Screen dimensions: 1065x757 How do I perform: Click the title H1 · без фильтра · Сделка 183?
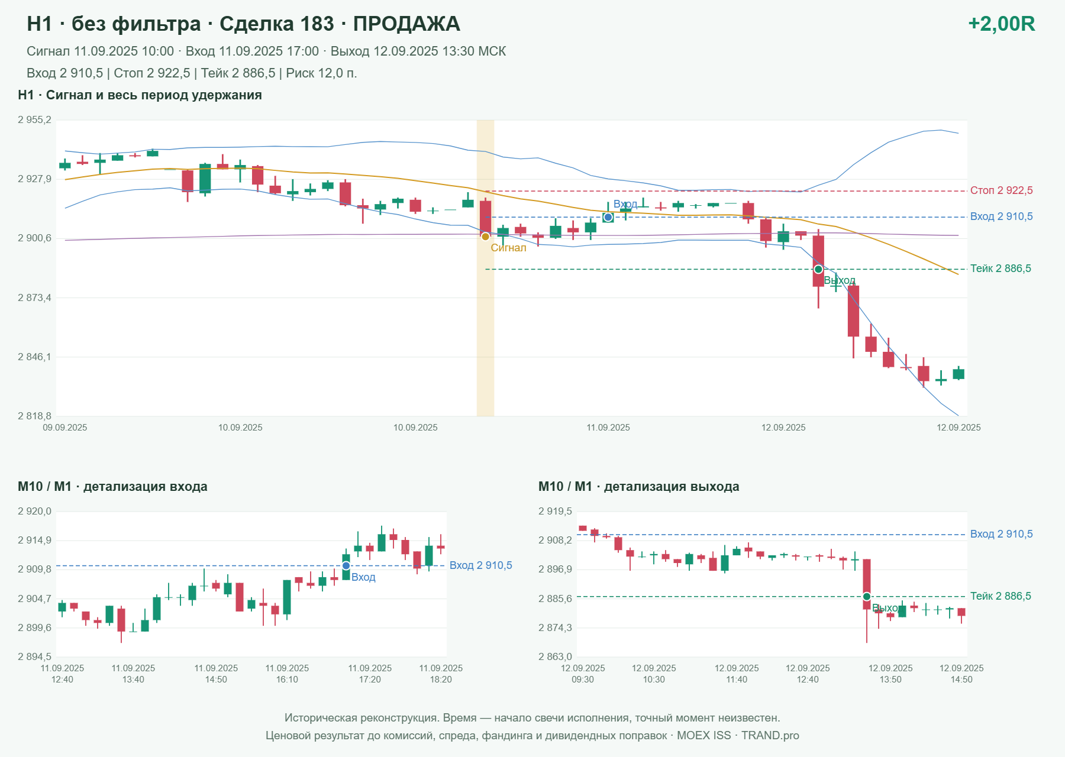(243, 24)
